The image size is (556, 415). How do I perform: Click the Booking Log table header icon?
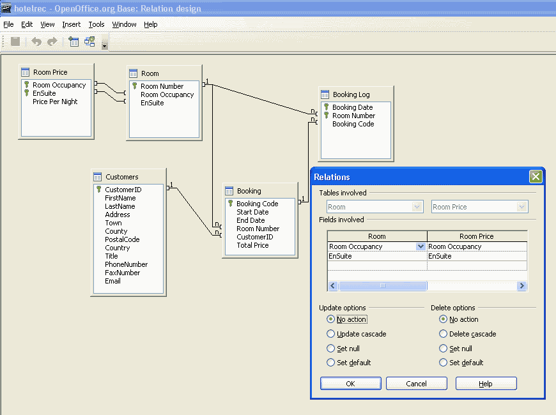point(325,94)
